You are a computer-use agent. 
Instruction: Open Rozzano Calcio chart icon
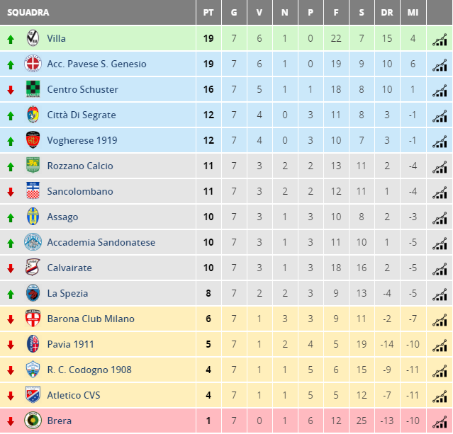440,167
